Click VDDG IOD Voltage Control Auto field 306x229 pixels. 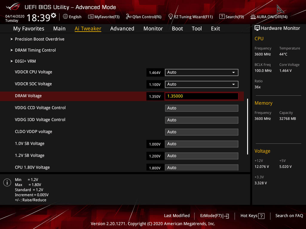[x=202, y=120]
